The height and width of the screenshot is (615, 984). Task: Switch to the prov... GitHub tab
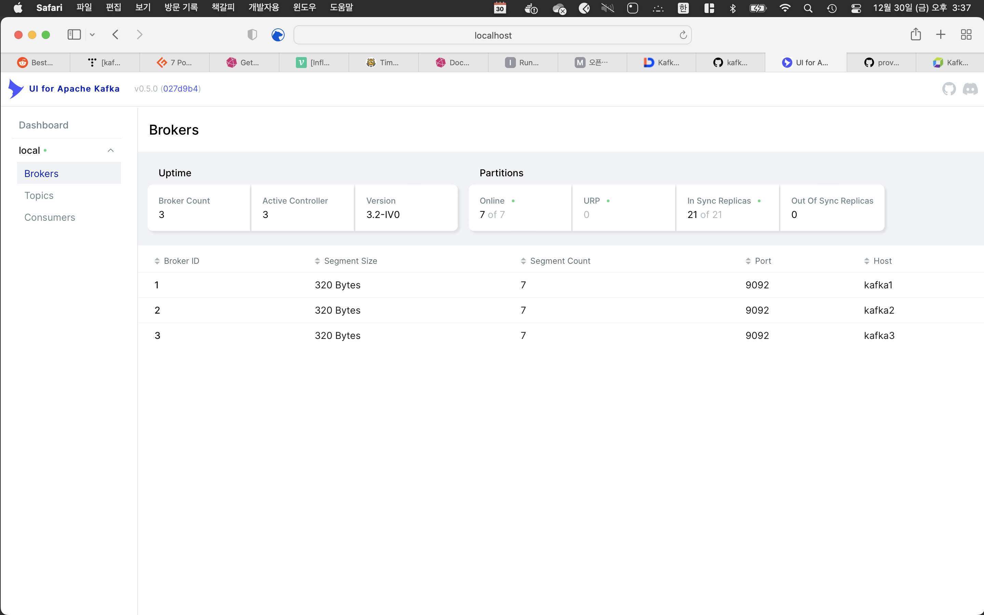click(x=881, y=62)
